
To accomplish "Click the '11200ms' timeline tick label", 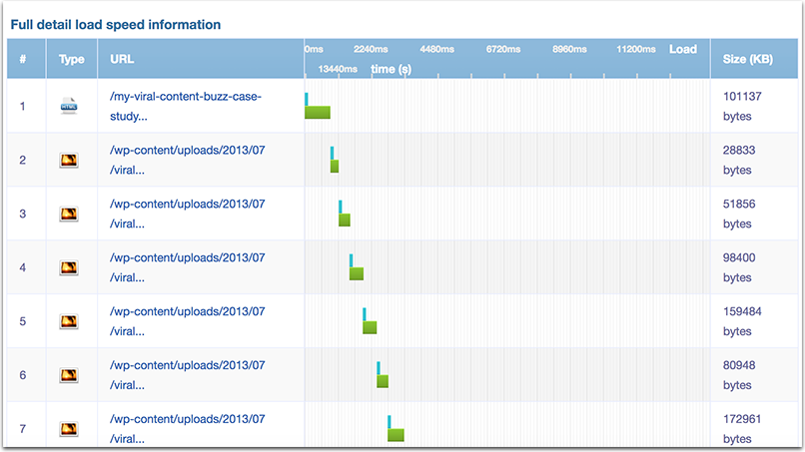I will pos(635,49).
